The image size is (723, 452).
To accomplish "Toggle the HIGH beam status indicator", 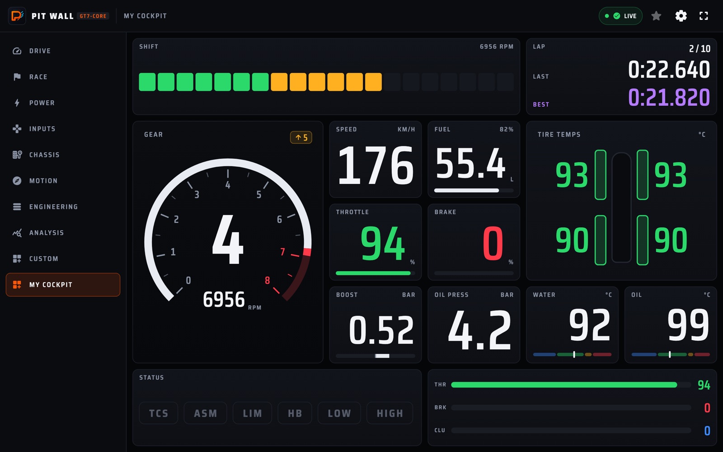I will [x=390, y=413].
